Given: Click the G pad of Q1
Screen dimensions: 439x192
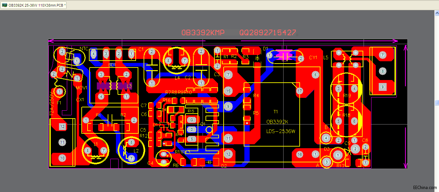Looking at the screenshot, I should click(191, 120).
